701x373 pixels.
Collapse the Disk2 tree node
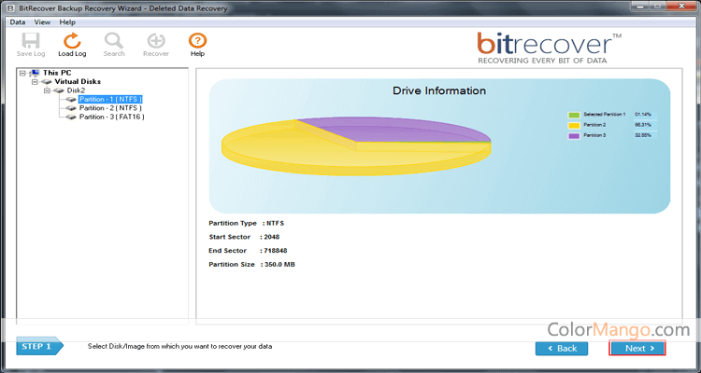(47, 90)
